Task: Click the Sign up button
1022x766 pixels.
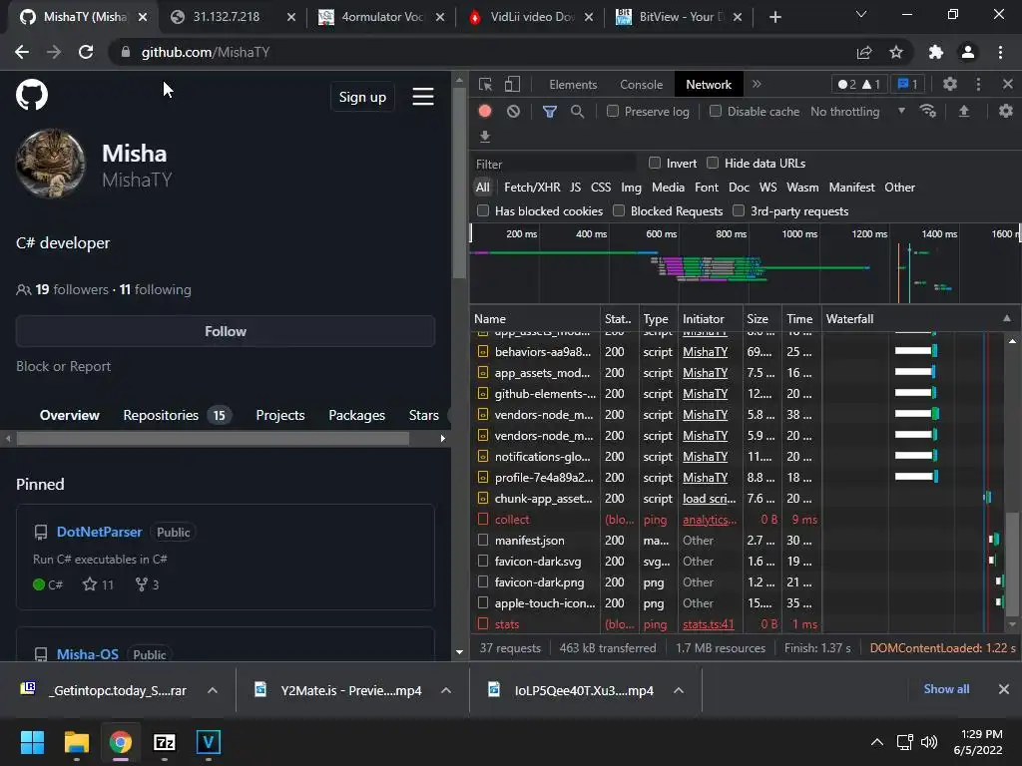Action: (362, 97)
